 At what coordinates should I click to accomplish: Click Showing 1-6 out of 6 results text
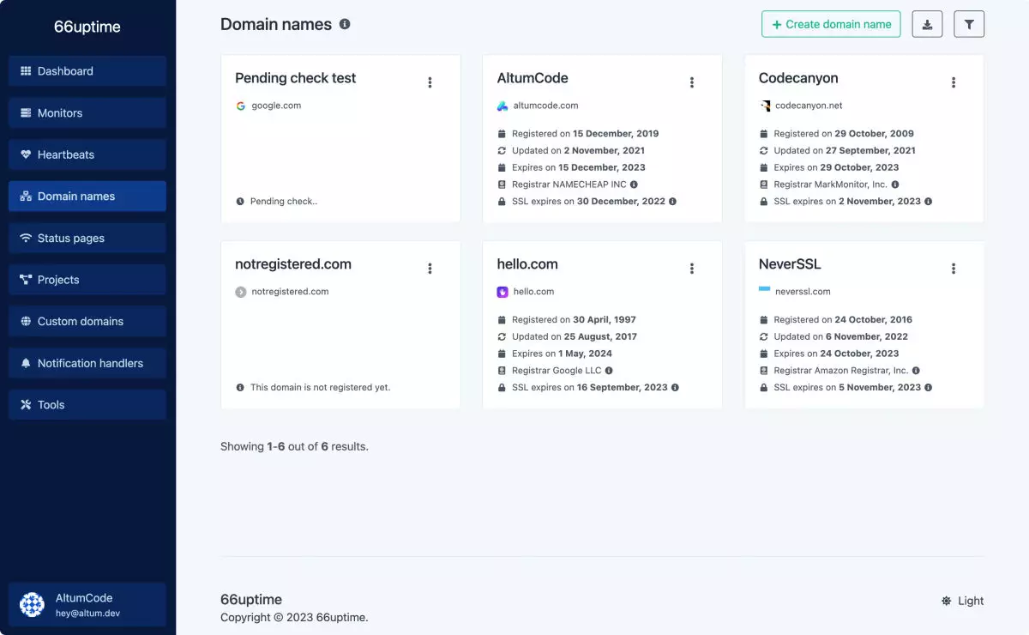coord(294,446)
